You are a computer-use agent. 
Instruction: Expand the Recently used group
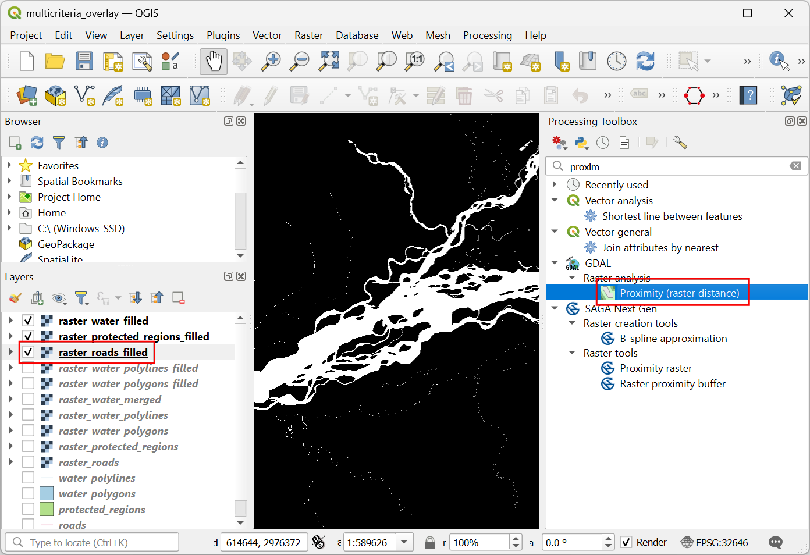555,184
